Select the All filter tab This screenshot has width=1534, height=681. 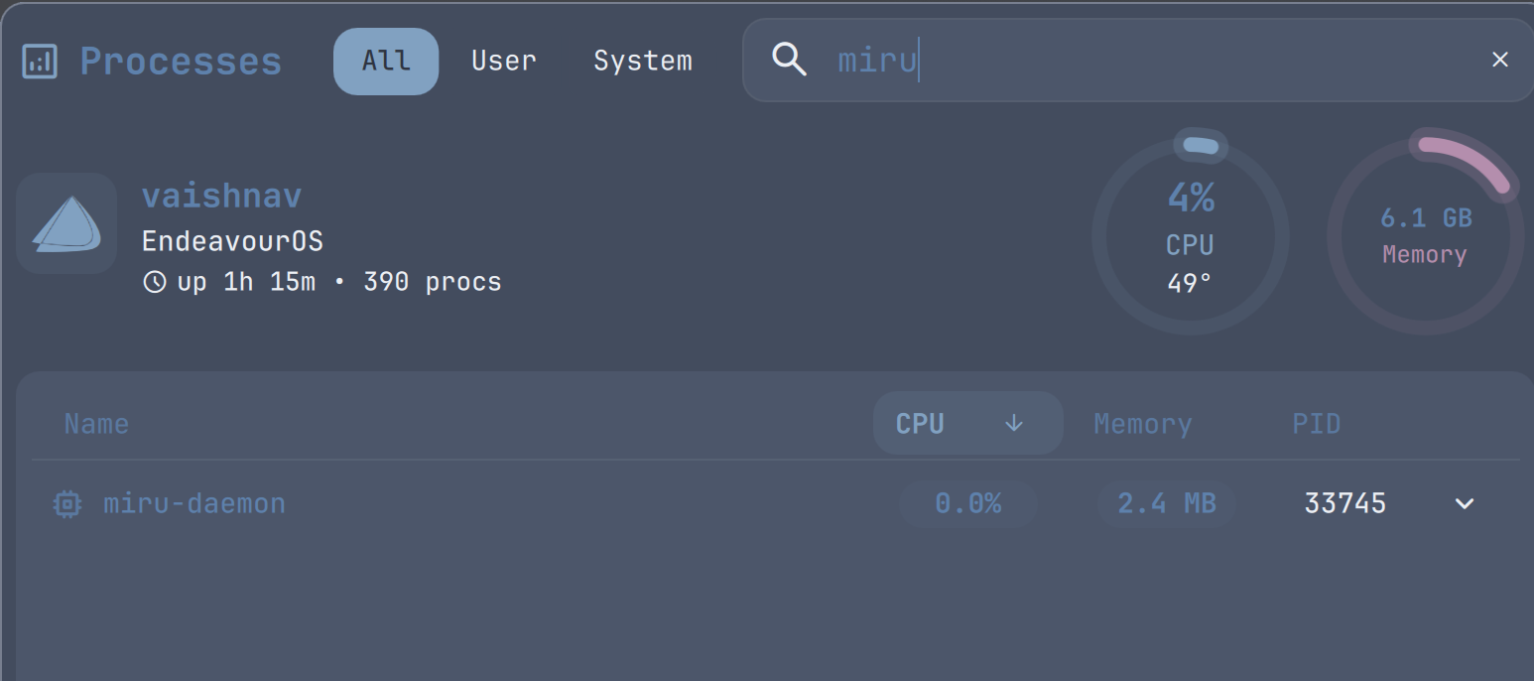[386, 62]
